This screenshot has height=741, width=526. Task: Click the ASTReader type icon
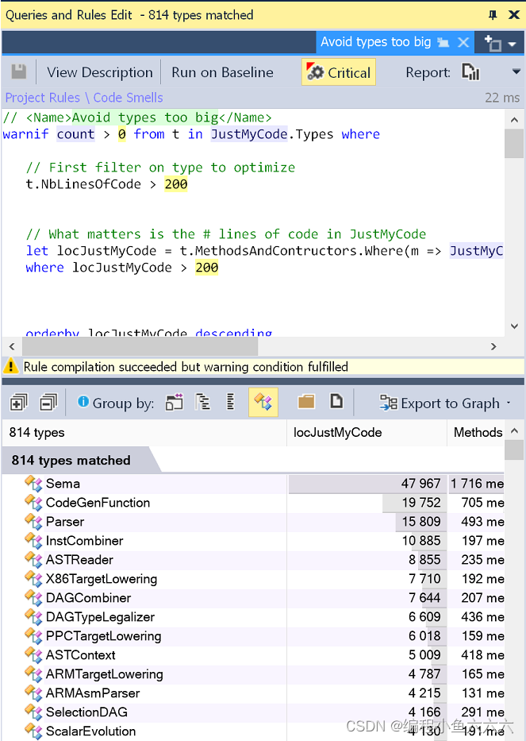(33, 560)
